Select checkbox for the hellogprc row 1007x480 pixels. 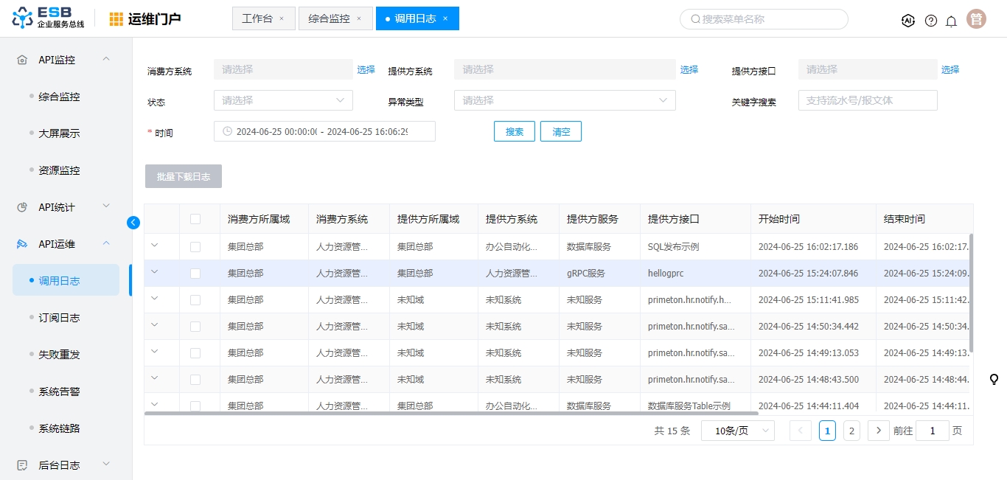(x=195, y=274)
